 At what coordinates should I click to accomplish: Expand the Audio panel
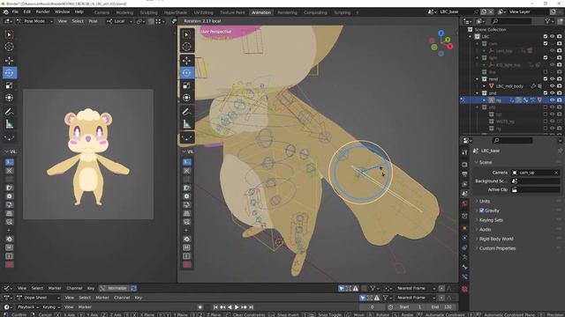pyautogui.click(x=485, y=229)
